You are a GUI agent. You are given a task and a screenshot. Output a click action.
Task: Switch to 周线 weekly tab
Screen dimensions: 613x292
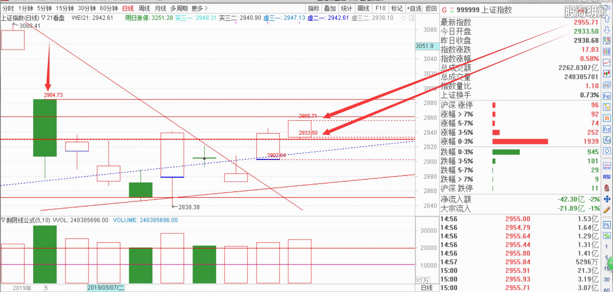click(144, 8)
